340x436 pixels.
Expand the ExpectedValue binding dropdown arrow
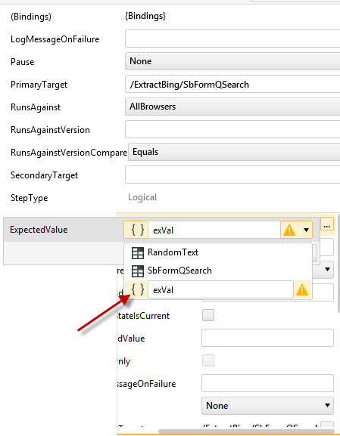pos(306,230)
